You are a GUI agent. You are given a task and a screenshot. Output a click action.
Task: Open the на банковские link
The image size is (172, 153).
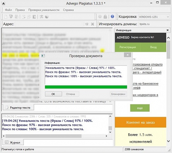click(146, 83)
